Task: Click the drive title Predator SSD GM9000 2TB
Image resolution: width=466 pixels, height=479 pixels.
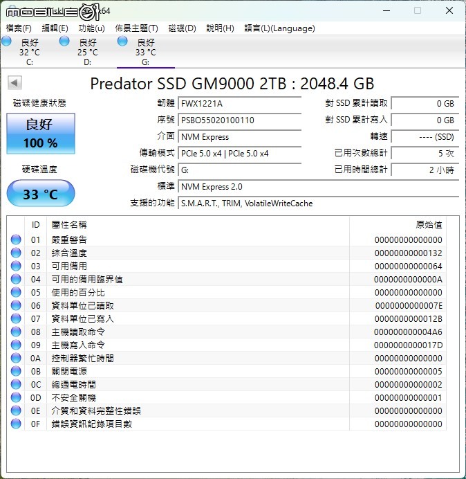Action: point(232,83)
